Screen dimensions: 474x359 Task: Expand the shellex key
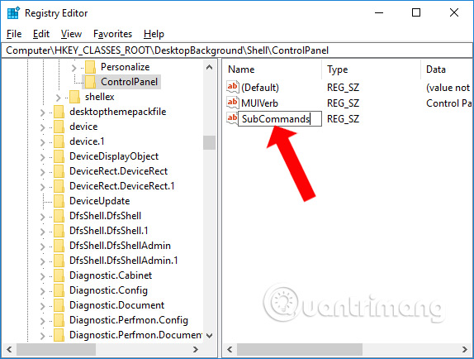point(59,98)
